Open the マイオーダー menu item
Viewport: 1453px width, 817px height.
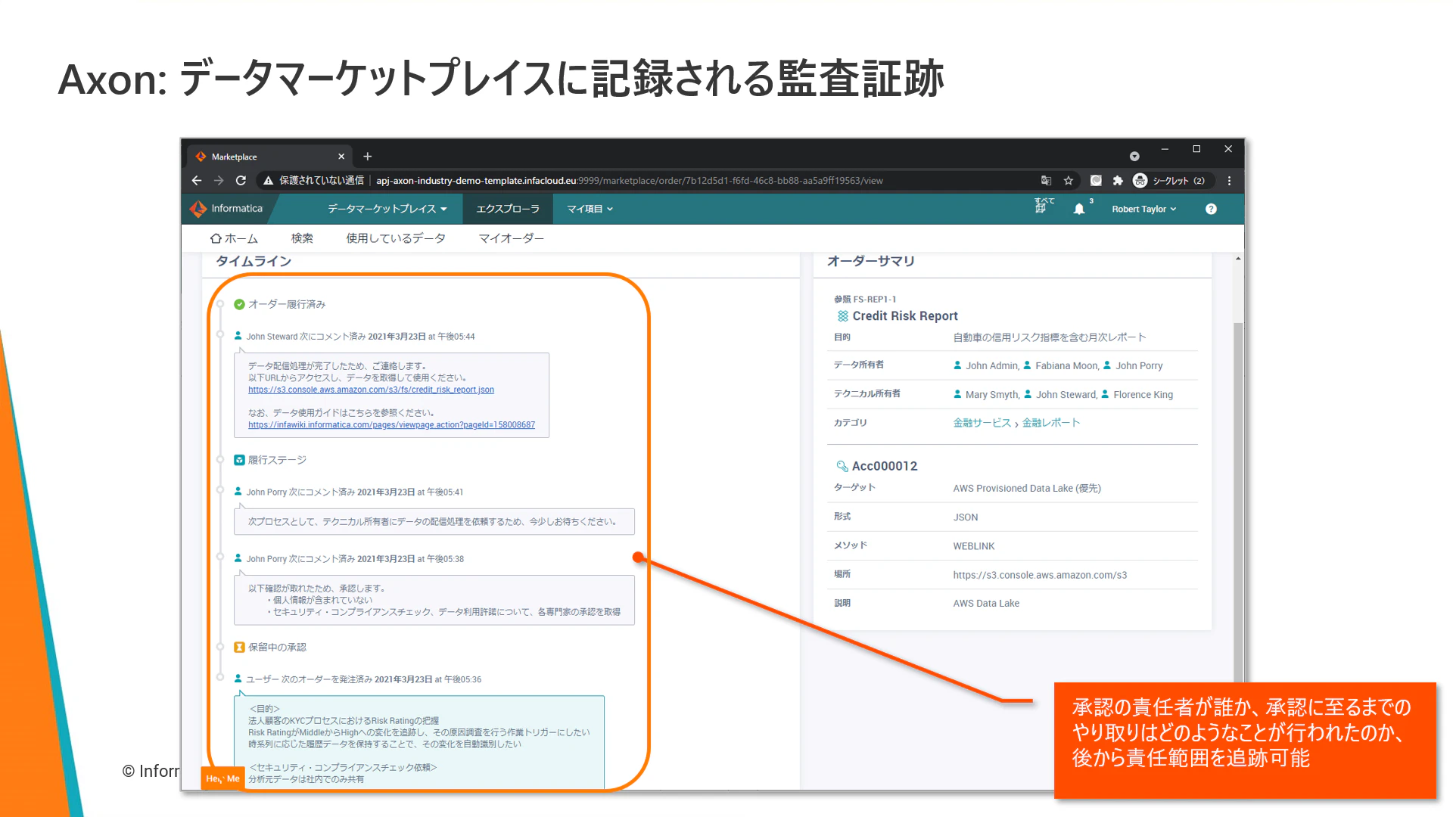512,238
